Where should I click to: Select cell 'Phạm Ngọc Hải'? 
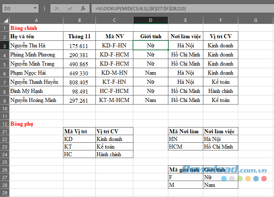pos(36,73)
